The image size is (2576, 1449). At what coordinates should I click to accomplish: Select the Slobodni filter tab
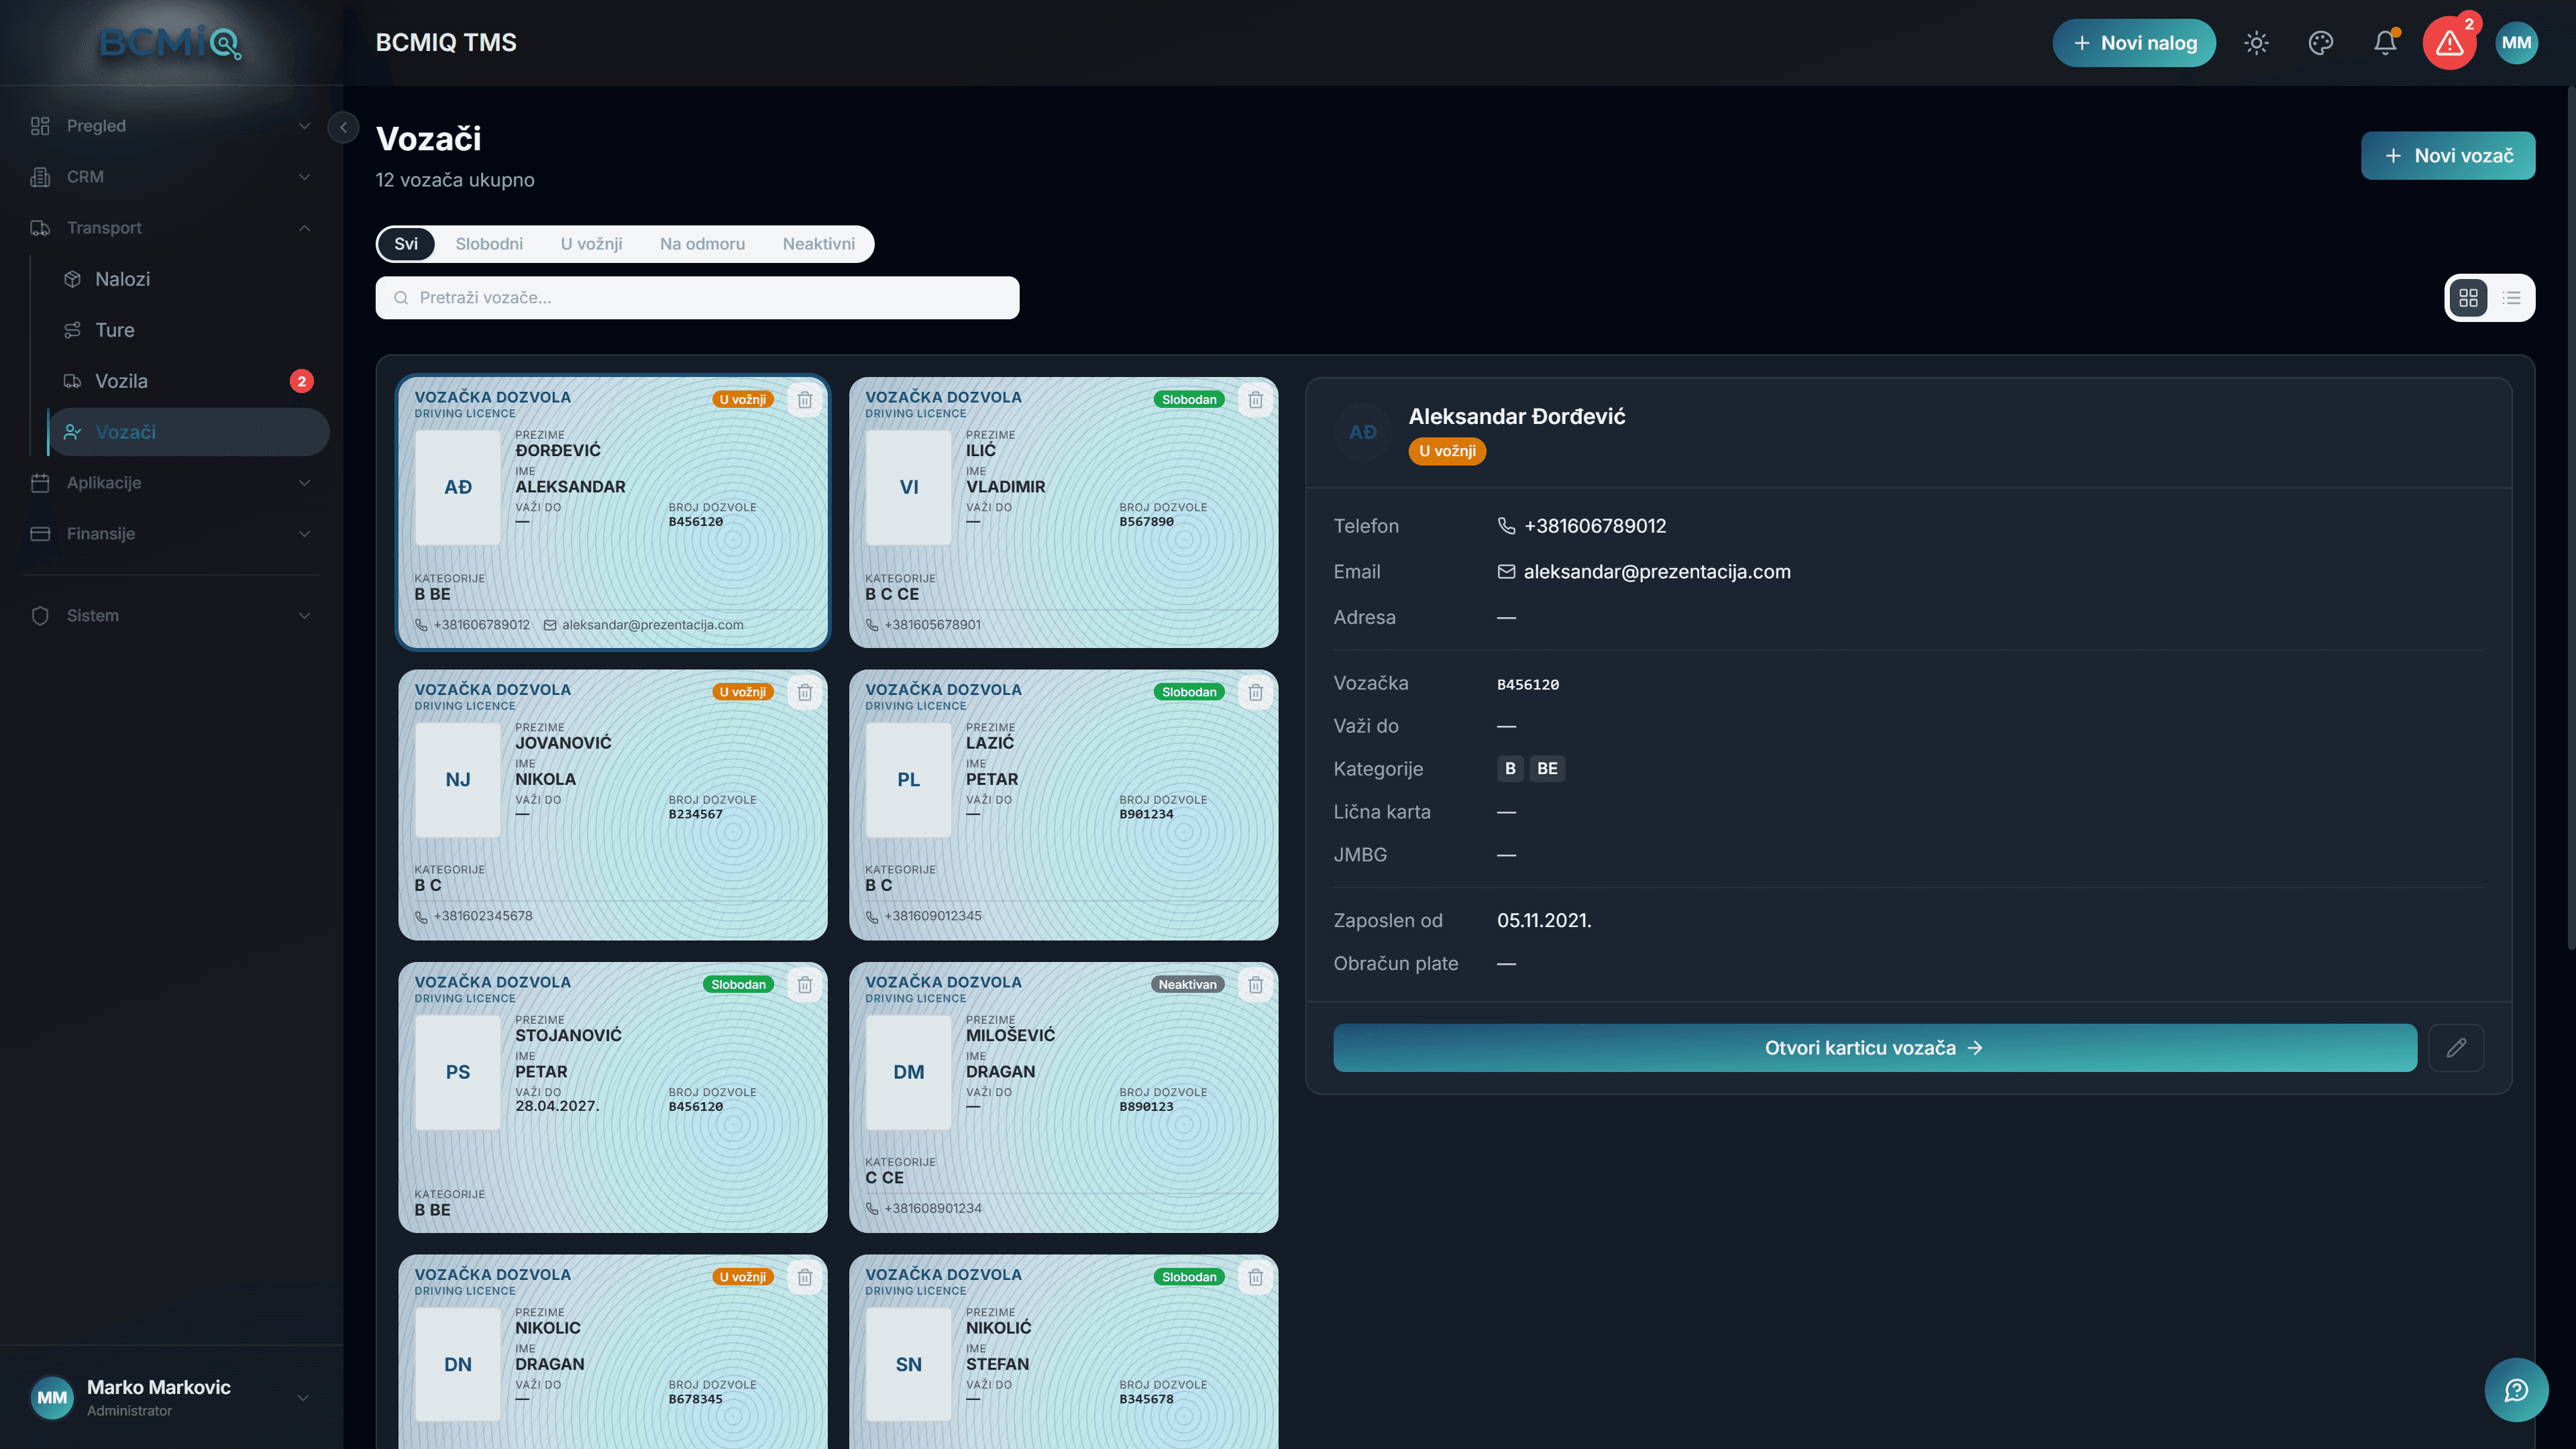[489, 244]
